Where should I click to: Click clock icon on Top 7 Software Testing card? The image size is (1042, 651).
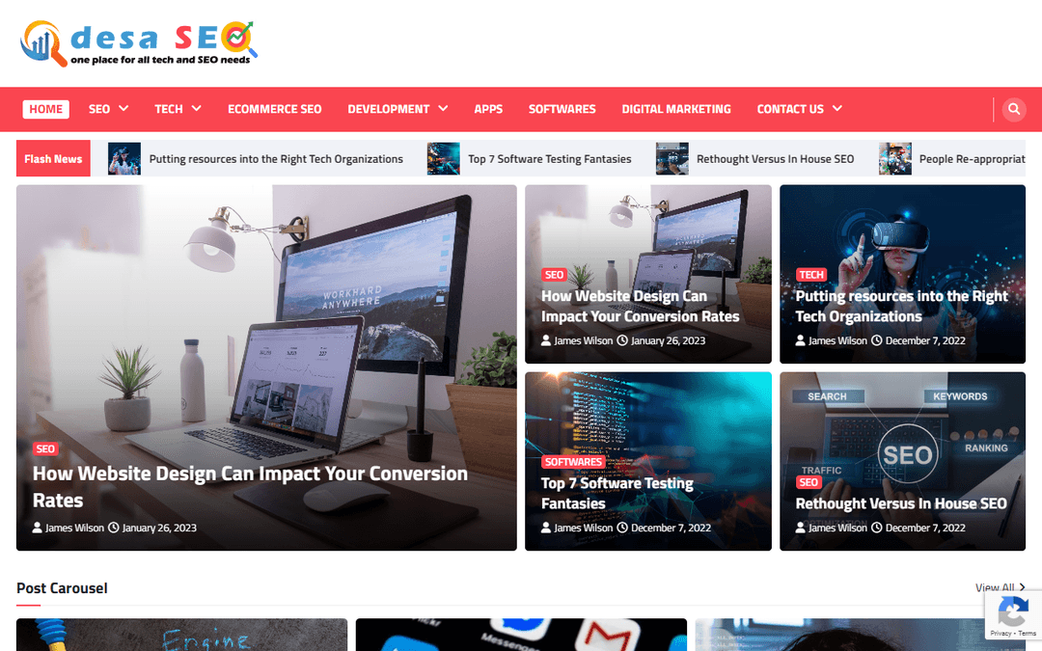(x=622, y=528)
